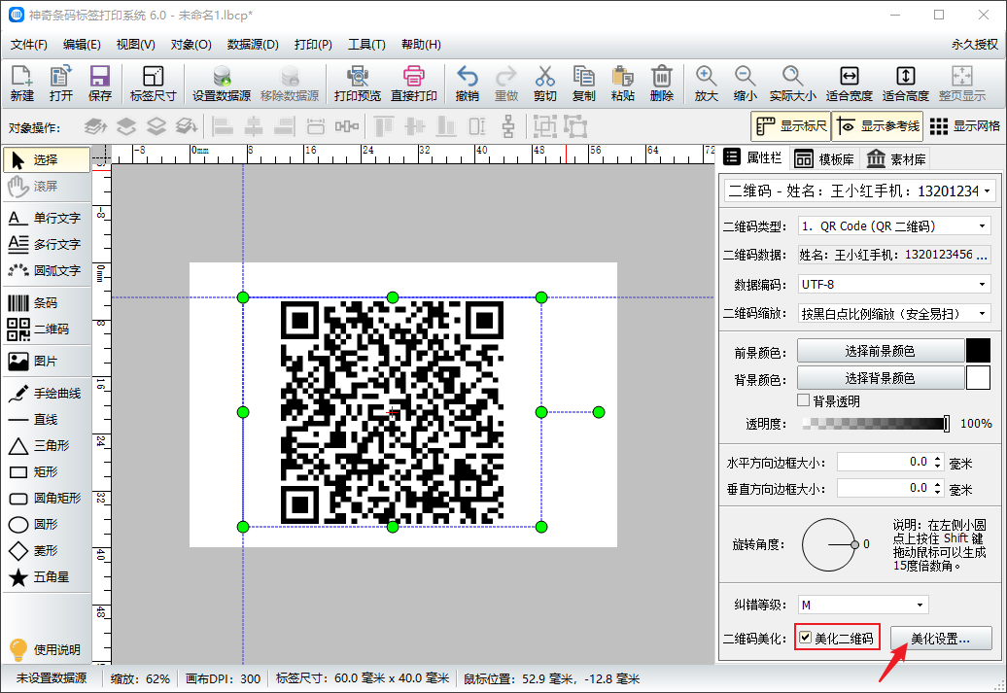Screen dimensions: 1007x693
Task: Open the 纠错等级 M dropdown
Action: tap(863, 605)
